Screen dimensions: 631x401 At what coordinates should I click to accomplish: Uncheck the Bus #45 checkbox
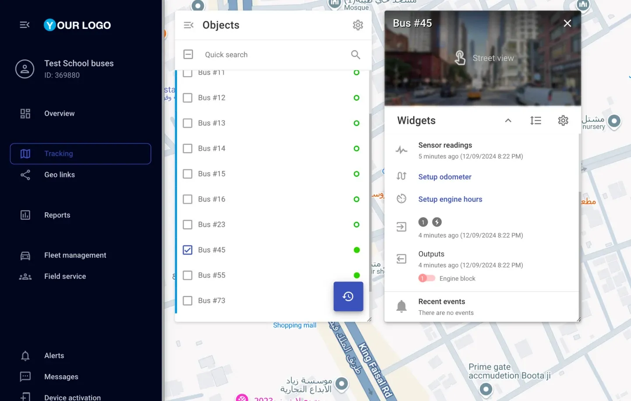[188, 250]
